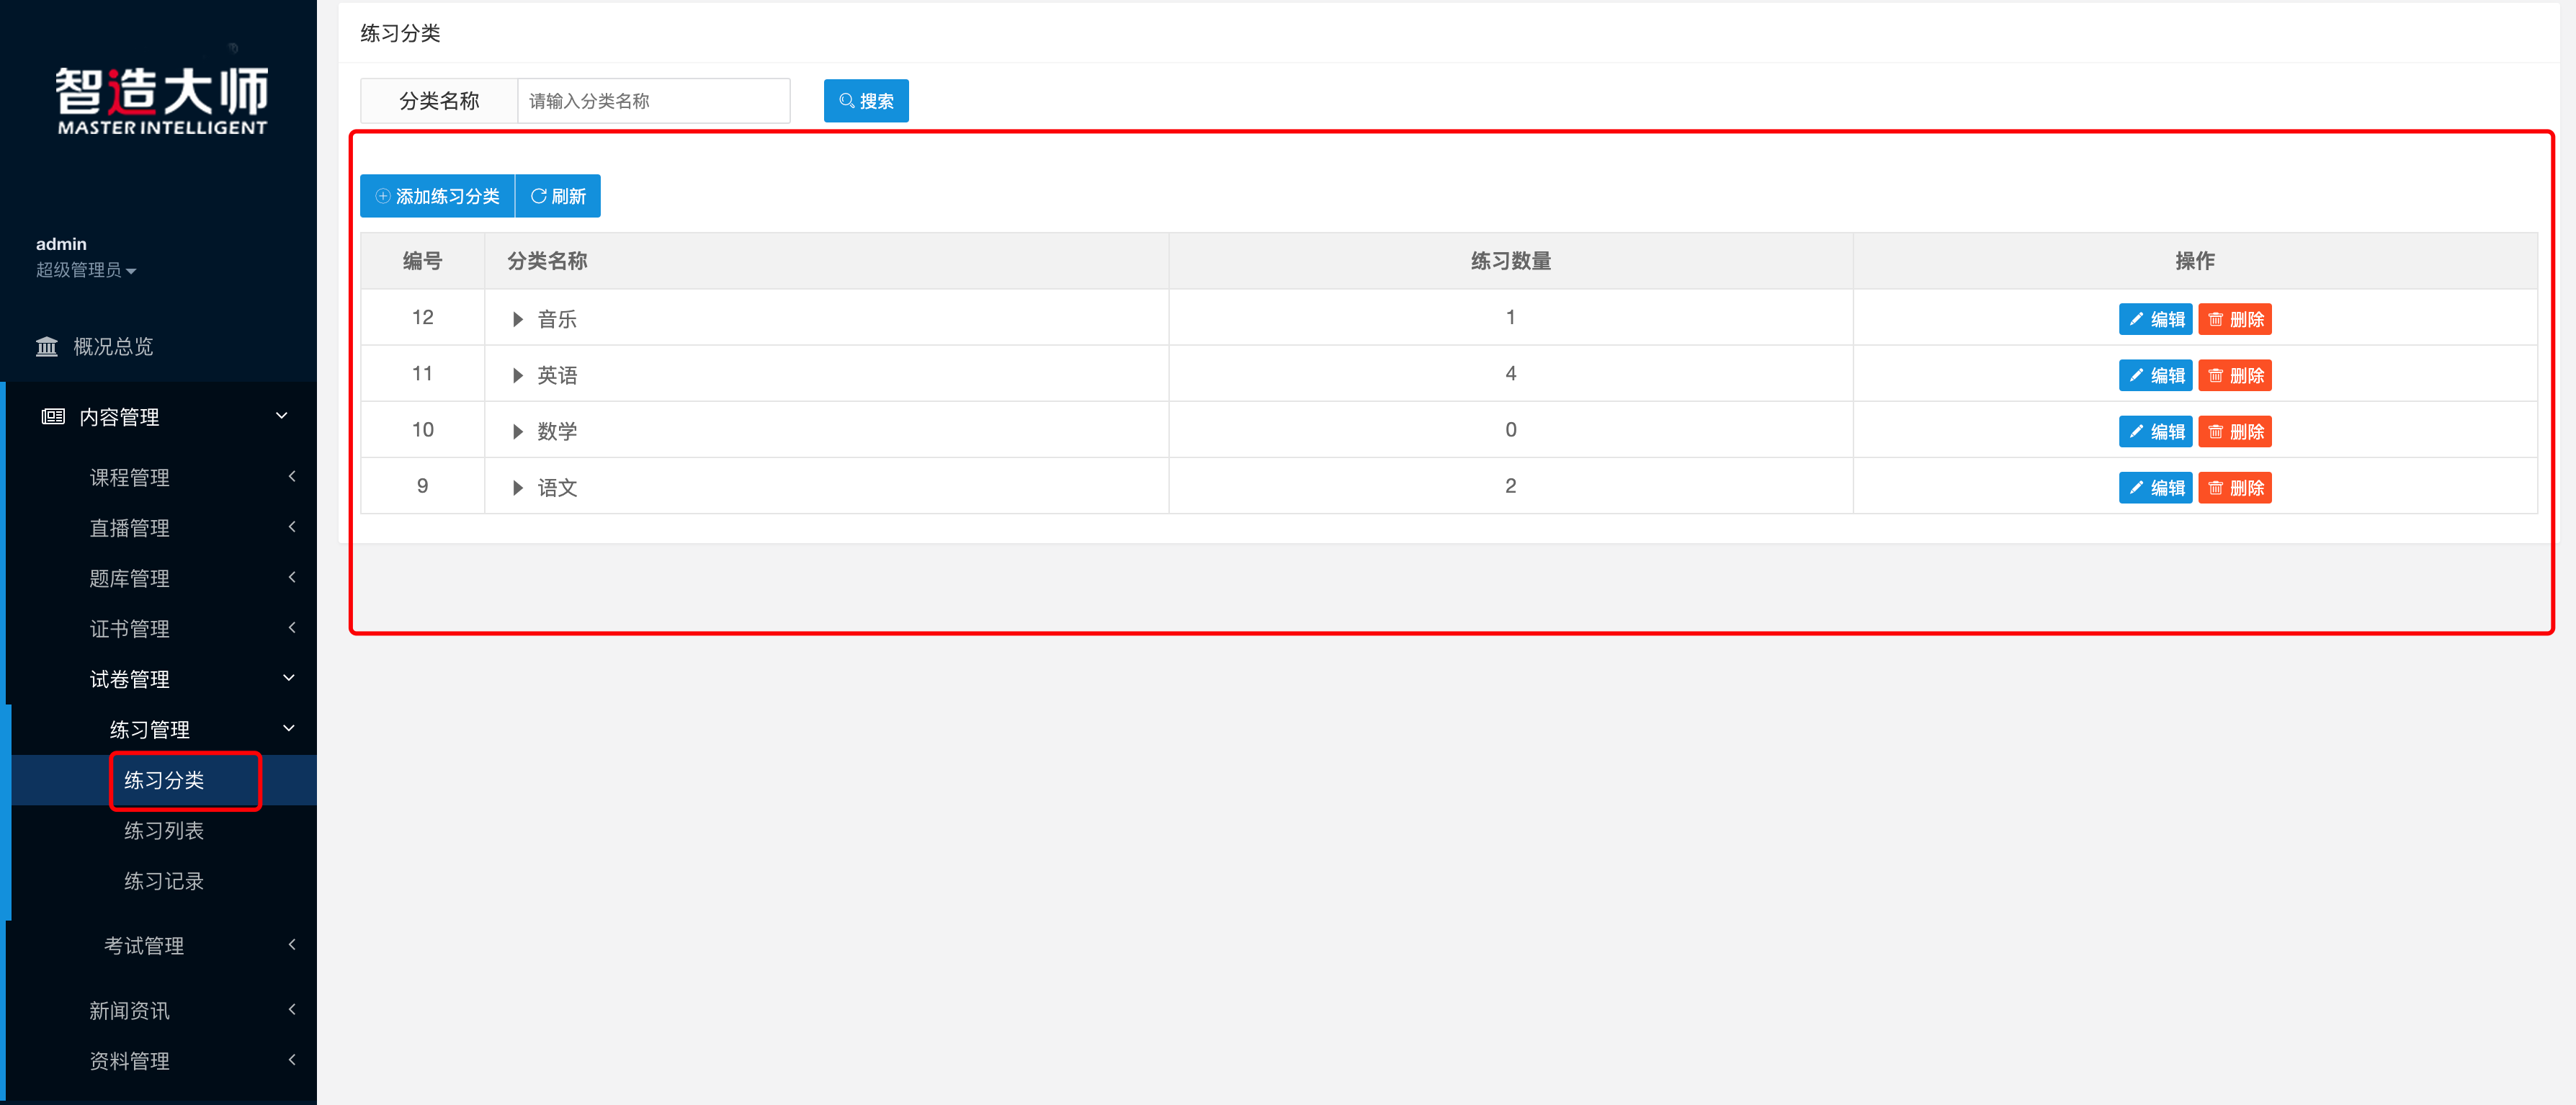Edit the 语文 category

click(x=2155, y=487)
